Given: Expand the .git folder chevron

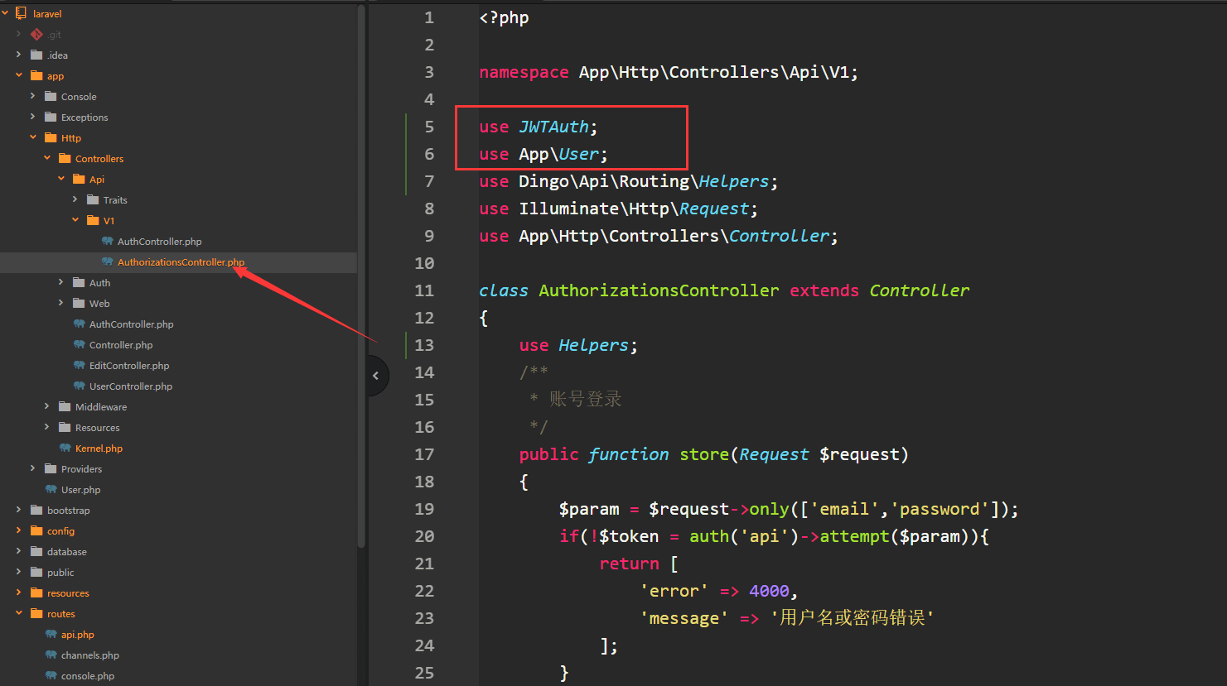Looking at the screenshot, I should [x=18, y=34].
